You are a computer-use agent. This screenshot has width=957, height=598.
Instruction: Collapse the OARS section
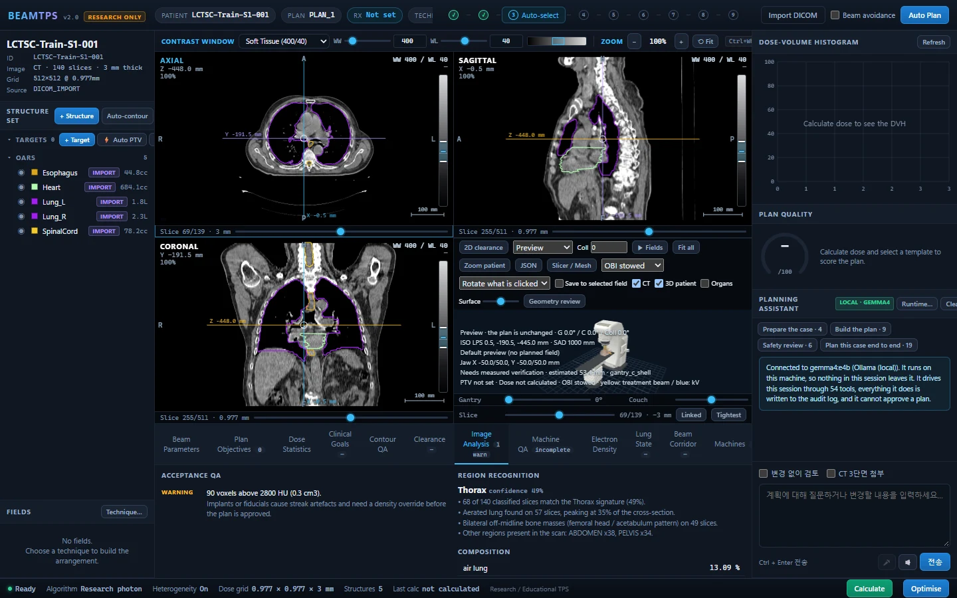(9, 157)
